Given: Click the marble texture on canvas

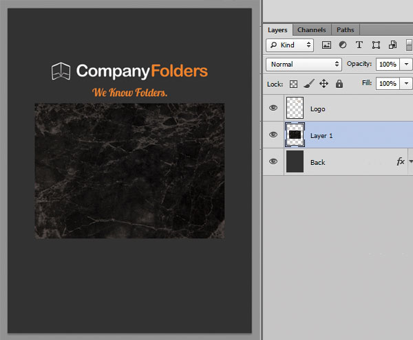Looking at the screenshot, I should (x=129, y=171).
